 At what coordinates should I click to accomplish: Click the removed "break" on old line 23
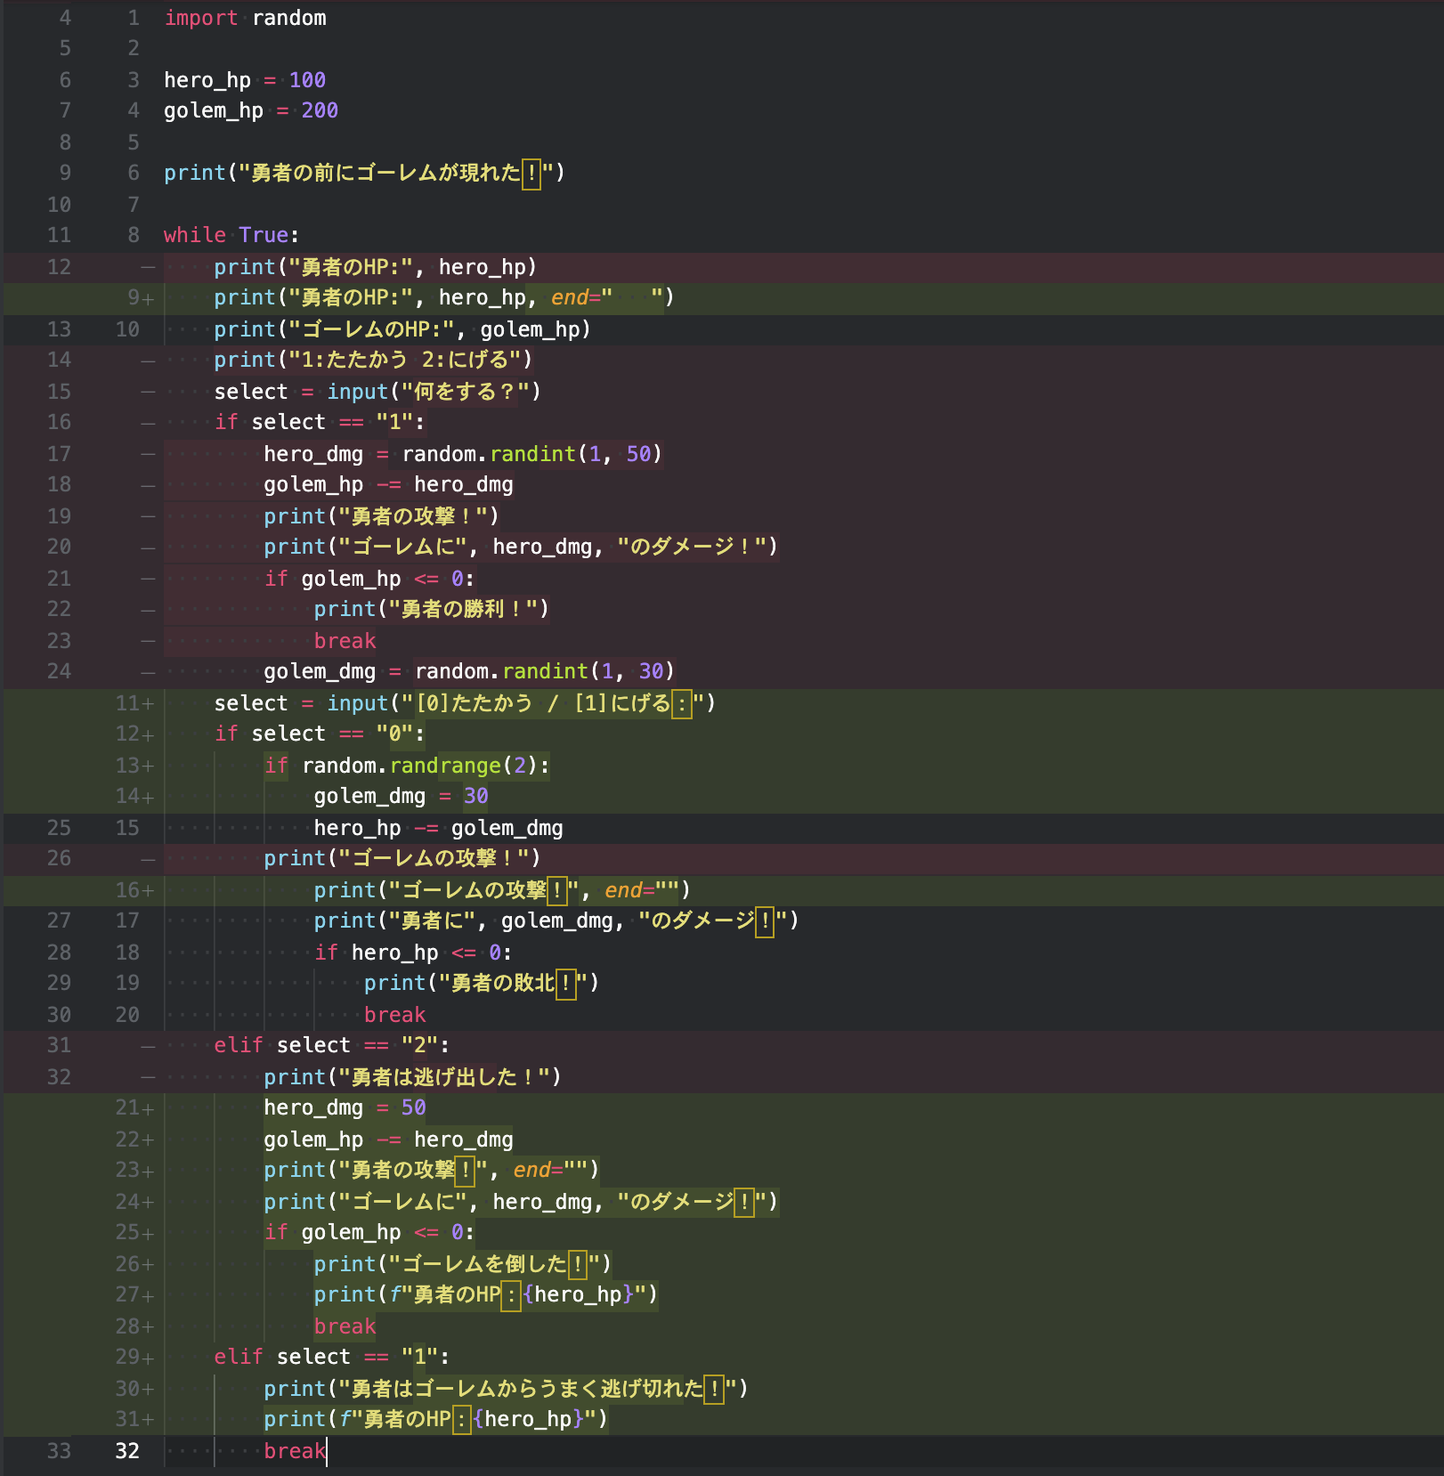345,641
